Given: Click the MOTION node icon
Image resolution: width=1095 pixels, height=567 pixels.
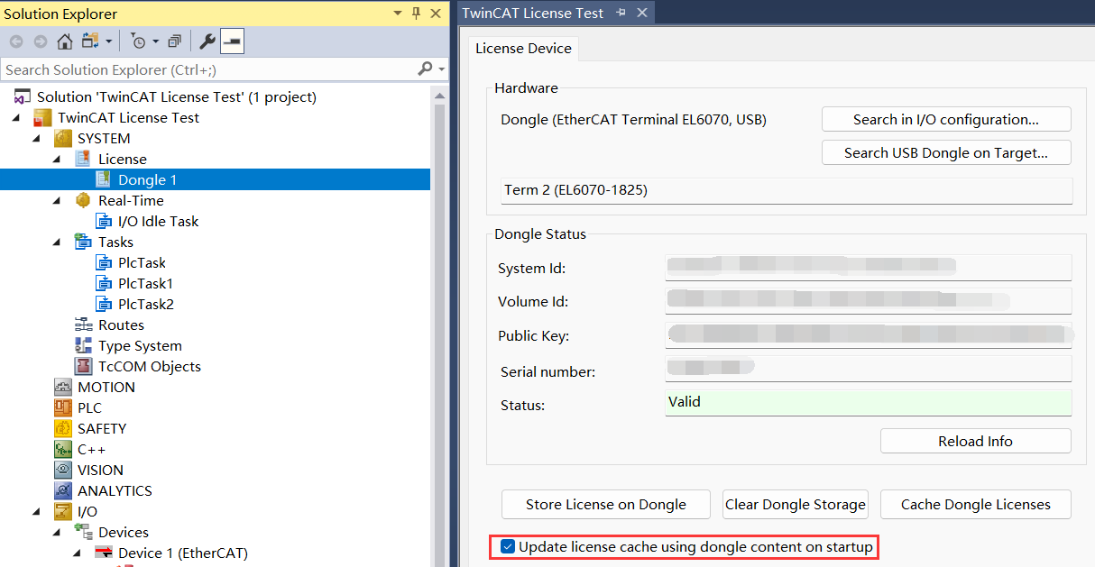Looking at the screenshot, I should pyautogui.click(x=63, y=387).
